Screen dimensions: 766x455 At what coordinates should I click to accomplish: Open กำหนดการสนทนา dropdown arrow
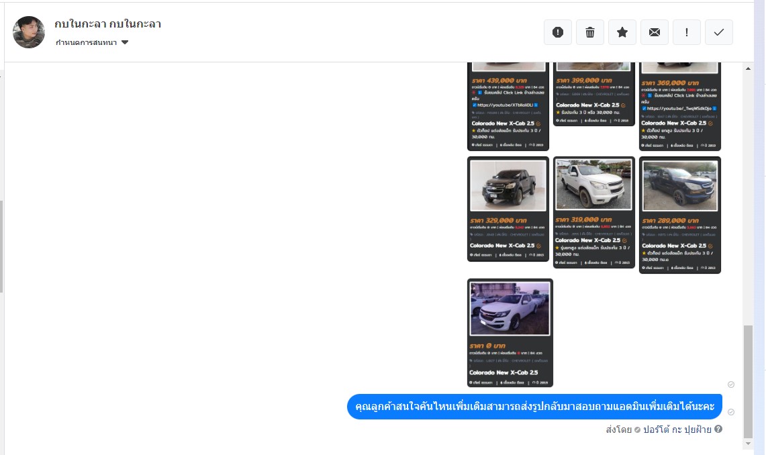tap(125, 42)
